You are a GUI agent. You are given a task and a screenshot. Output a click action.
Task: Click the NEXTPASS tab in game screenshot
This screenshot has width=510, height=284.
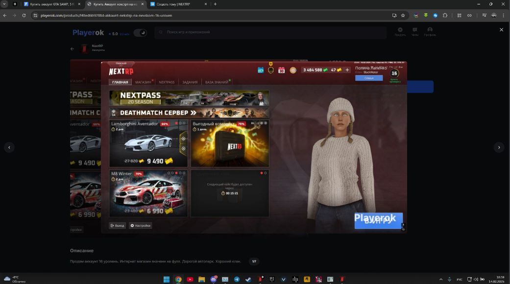pos(167,82)
